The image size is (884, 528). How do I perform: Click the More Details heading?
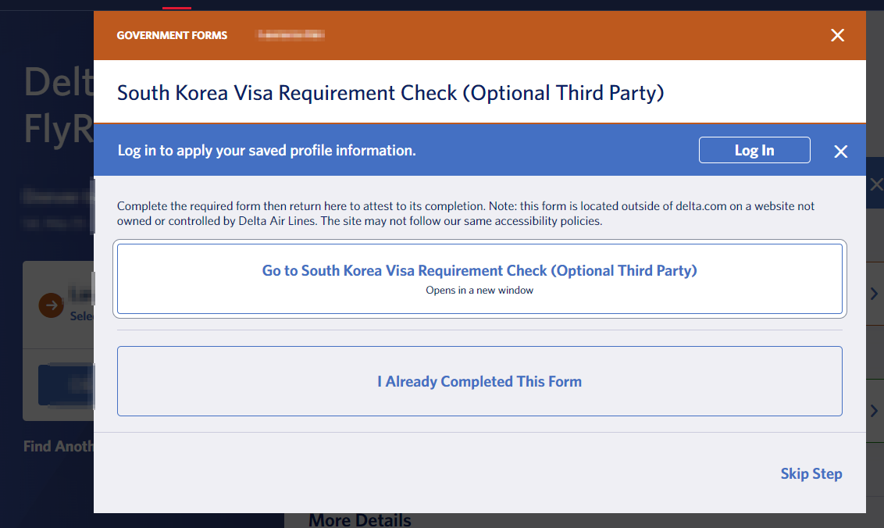(360, 519)
